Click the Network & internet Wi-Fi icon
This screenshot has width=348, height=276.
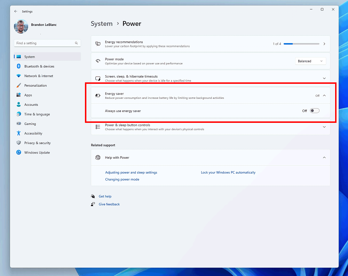[18, 76]
